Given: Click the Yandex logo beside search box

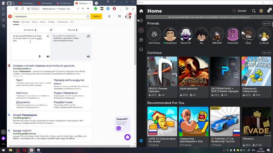Looking at the screenshot, I should point(10,16).
